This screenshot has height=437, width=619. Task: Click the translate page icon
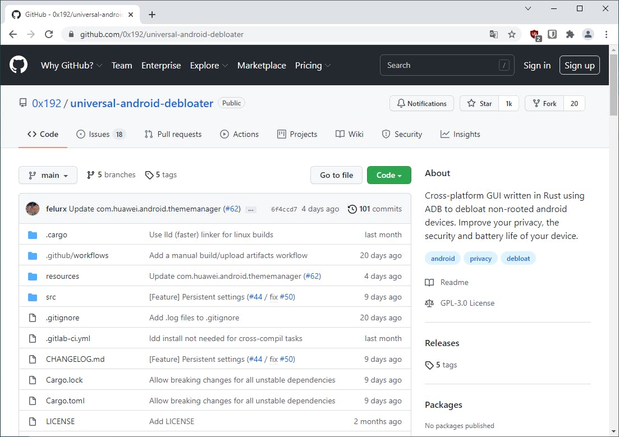point(494,34)
